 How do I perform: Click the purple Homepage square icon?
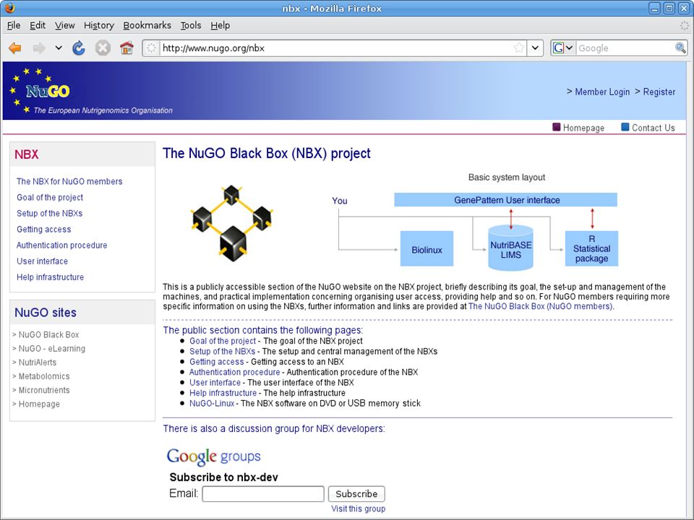[x=557, y=127]
